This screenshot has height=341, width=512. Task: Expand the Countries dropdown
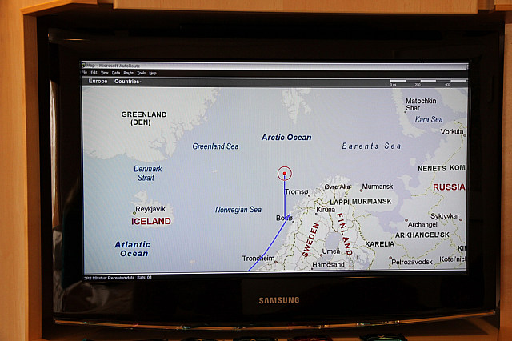[x=128, y=81]
